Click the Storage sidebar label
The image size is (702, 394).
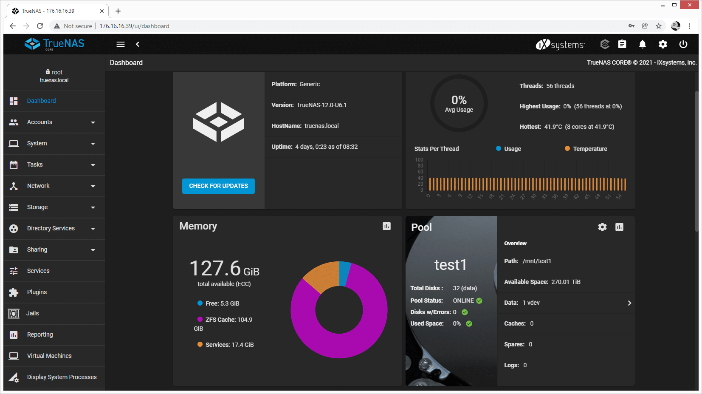(37, 207)
